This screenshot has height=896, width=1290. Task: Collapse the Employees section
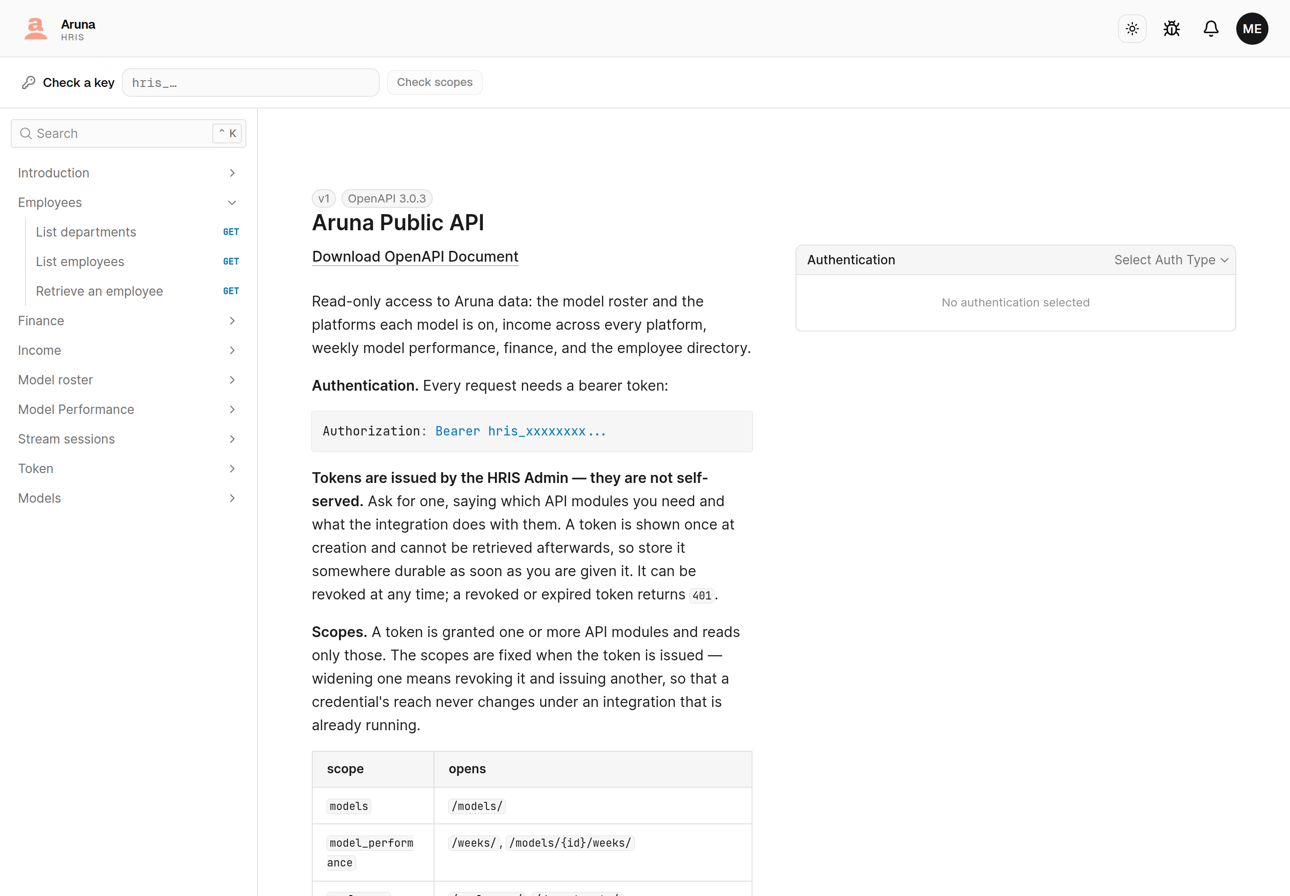click(128, 202)
